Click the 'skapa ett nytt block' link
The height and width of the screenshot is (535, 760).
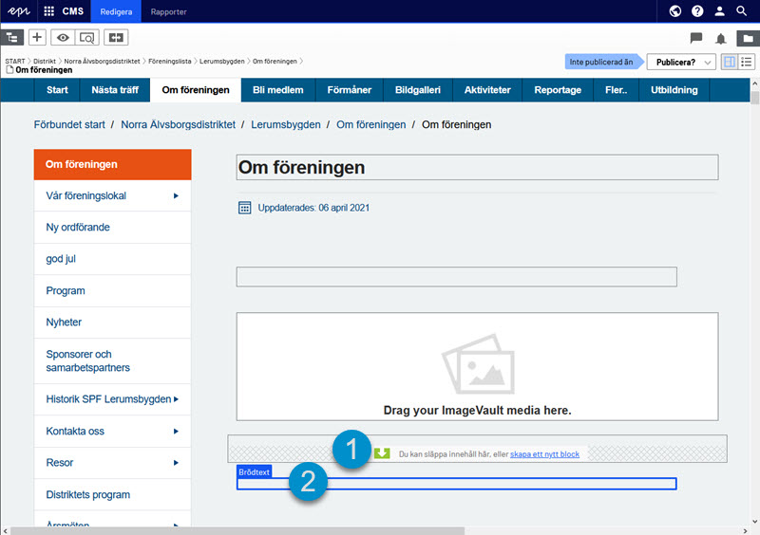[544, 454]
